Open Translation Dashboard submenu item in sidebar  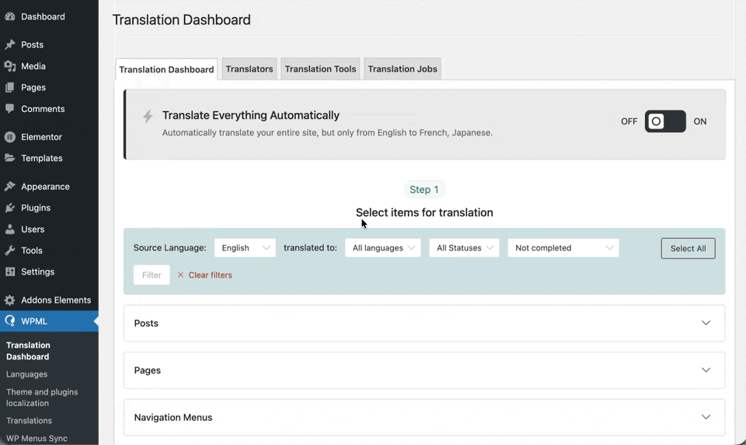pos(28,351)
